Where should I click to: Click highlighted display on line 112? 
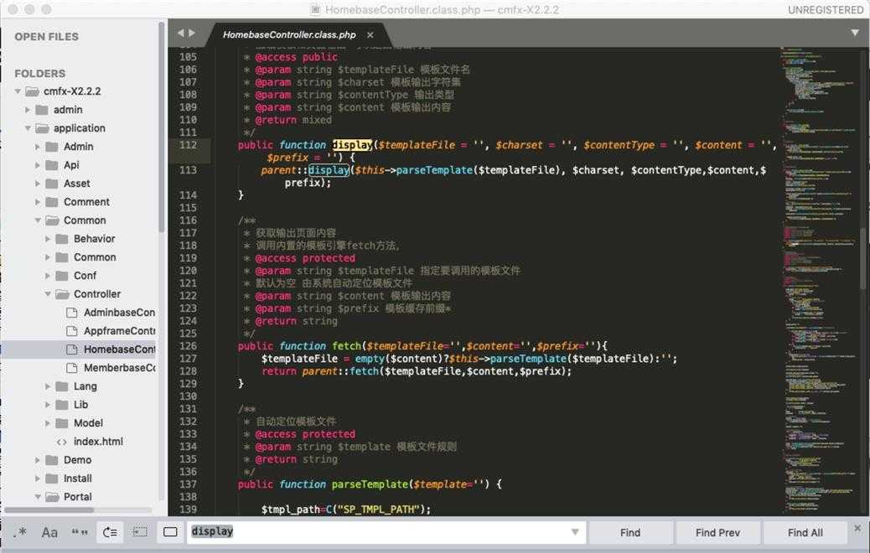point(352,145)
